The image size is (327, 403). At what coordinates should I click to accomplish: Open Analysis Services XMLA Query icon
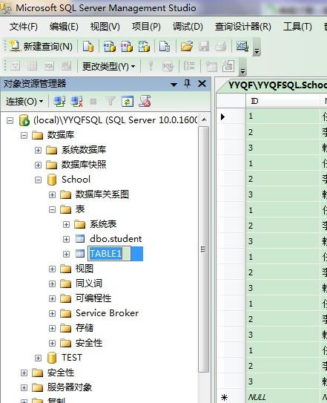click(144, 47)
